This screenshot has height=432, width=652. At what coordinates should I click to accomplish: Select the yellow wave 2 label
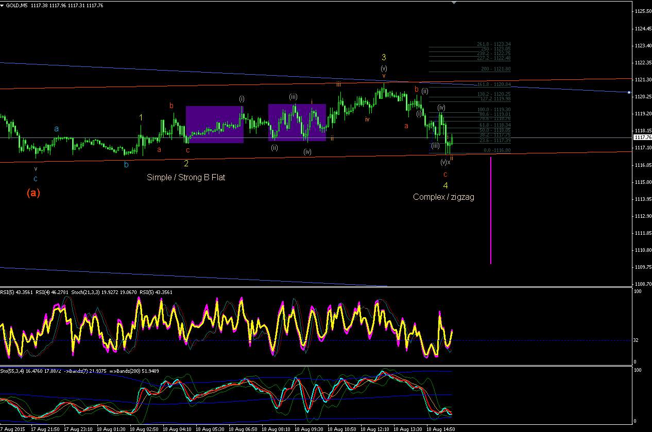(x=186, y=164)
